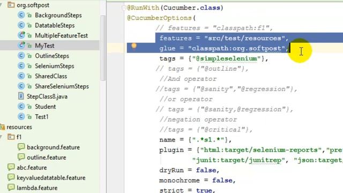Open the BackgroundSteps class

[x=58, y=16]
